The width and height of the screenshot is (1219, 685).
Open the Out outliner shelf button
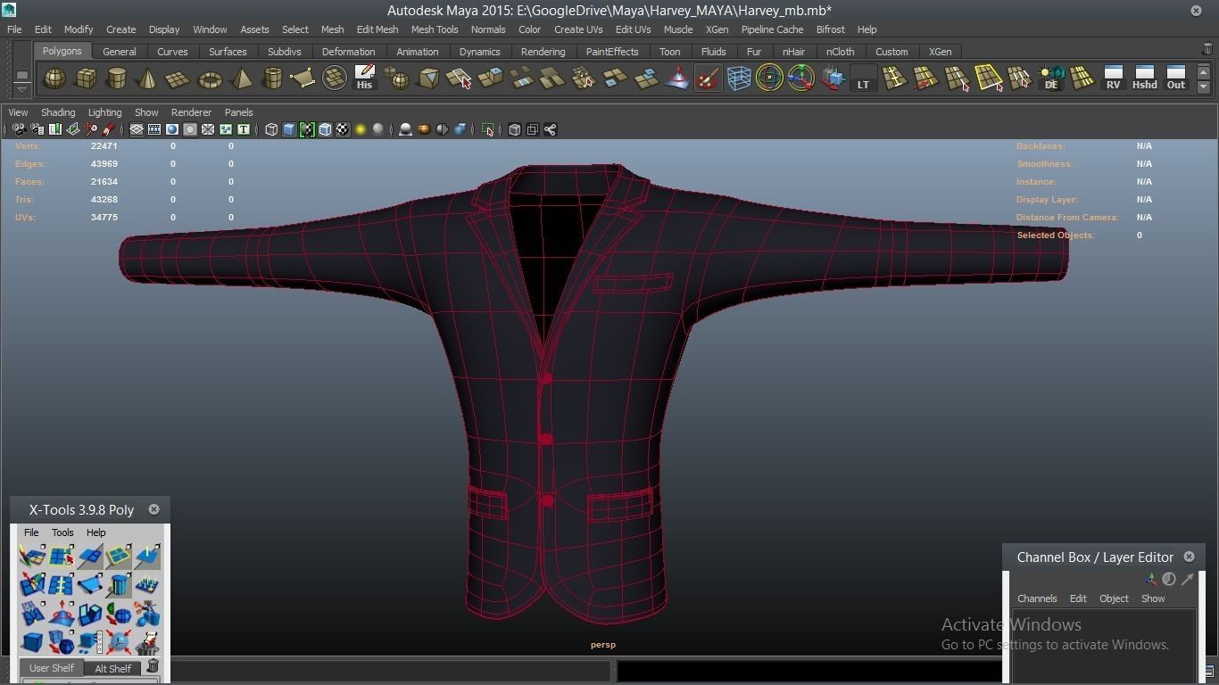pyautogui.click(x=1176, y=78)
